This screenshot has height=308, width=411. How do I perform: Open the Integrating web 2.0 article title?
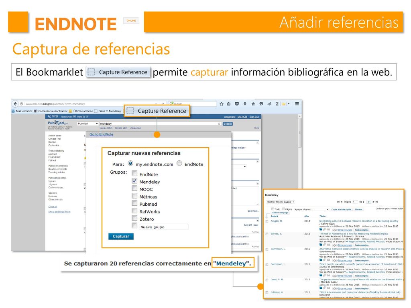pos(358,221)
